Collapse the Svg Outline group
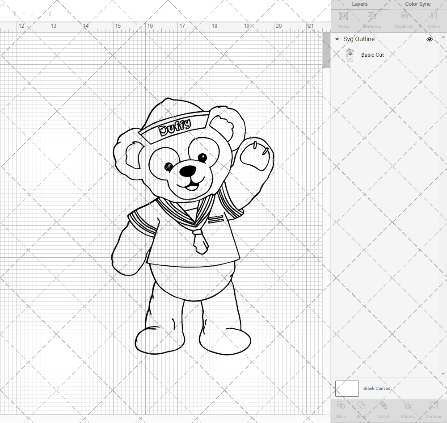 click(337, 39)
